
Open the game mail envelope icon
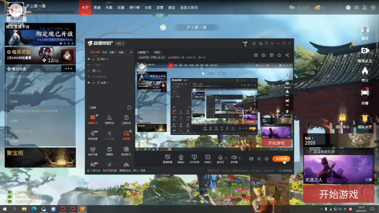pos(356,8)
